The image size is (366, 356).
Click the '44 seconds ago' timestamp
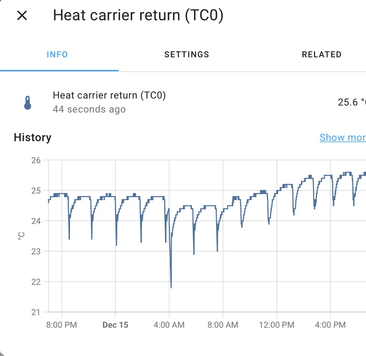coord(89,110)
